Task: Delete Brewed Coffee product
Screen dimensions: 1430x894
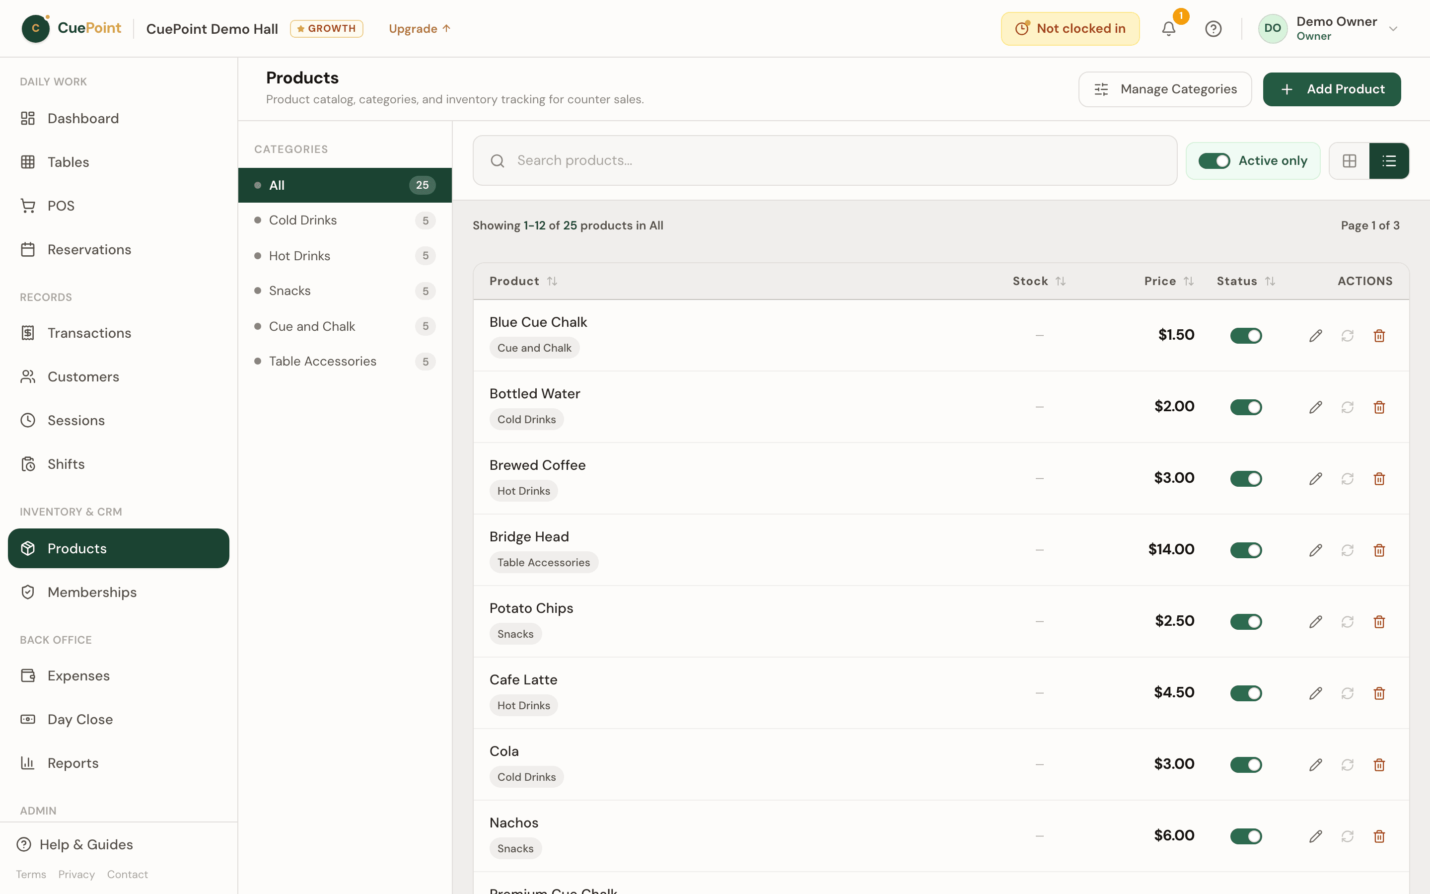Action: point(1379,479)
